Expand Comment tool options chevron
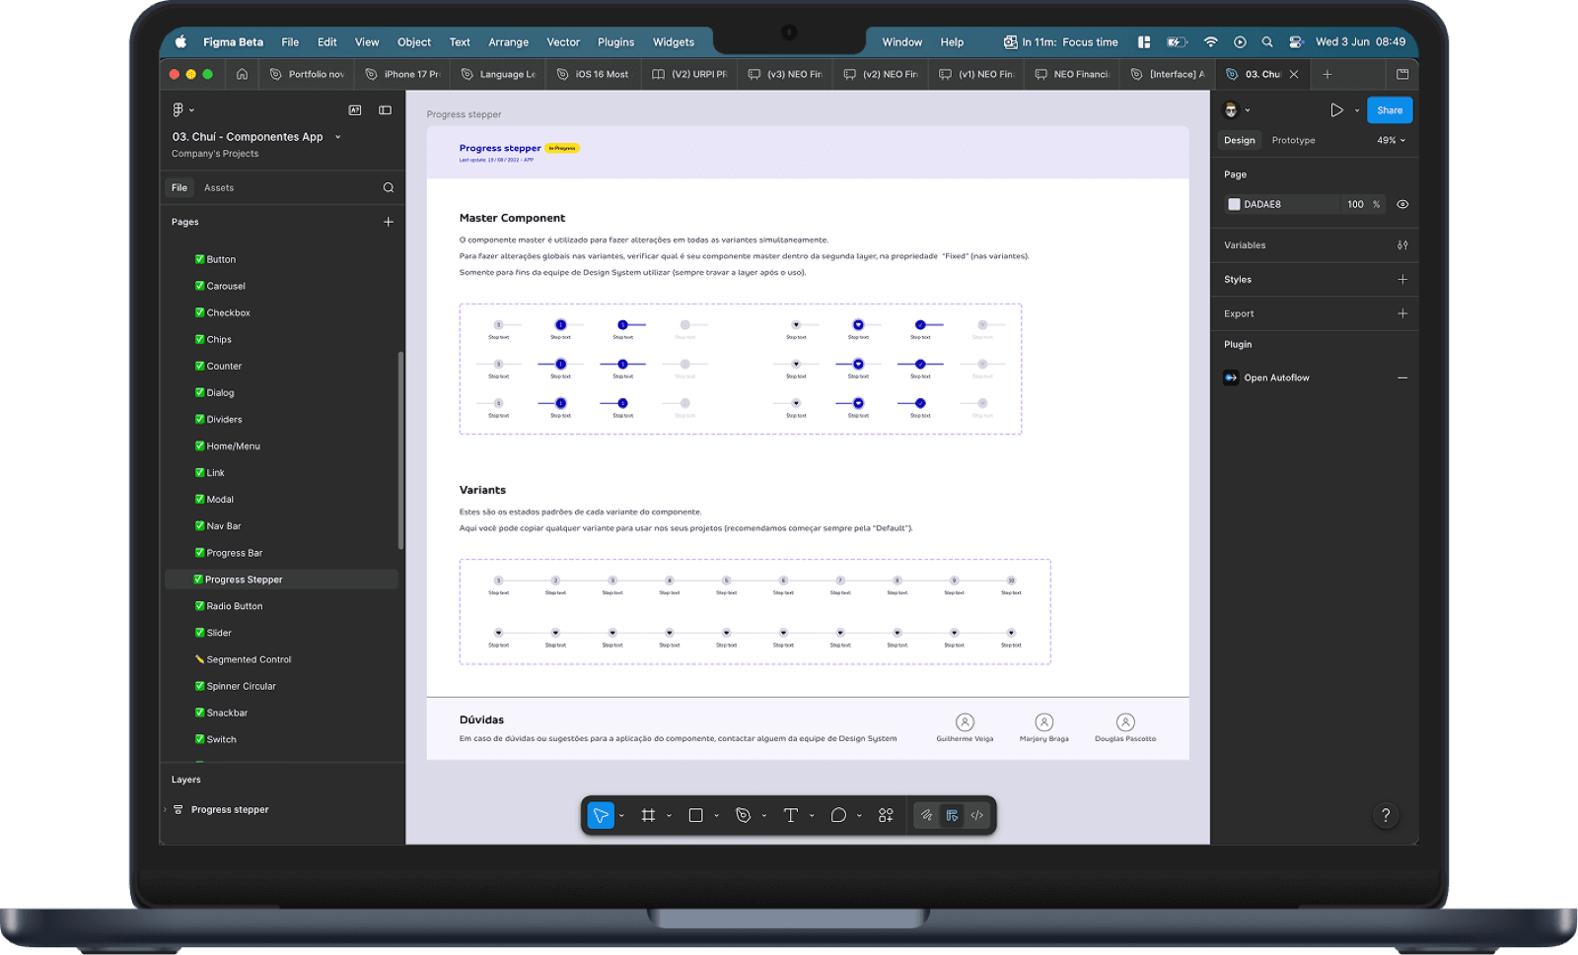 click(859, 816)
